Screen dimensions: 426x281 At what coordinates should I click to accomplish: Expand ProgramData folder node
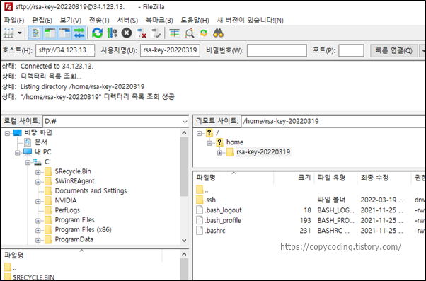38,240
